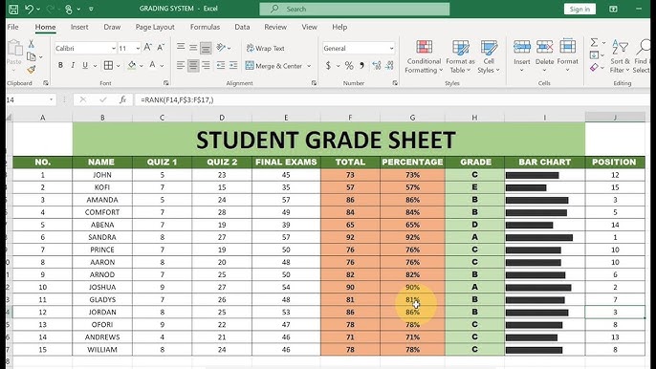Select Middle Align icon
656x369 pixels.
click(x=193, y=48)
